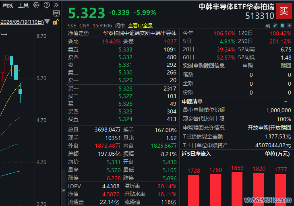This screenshot has width=294, height=206.
Task: Click the 最高 price 5.570
Action: coord(114,170)
